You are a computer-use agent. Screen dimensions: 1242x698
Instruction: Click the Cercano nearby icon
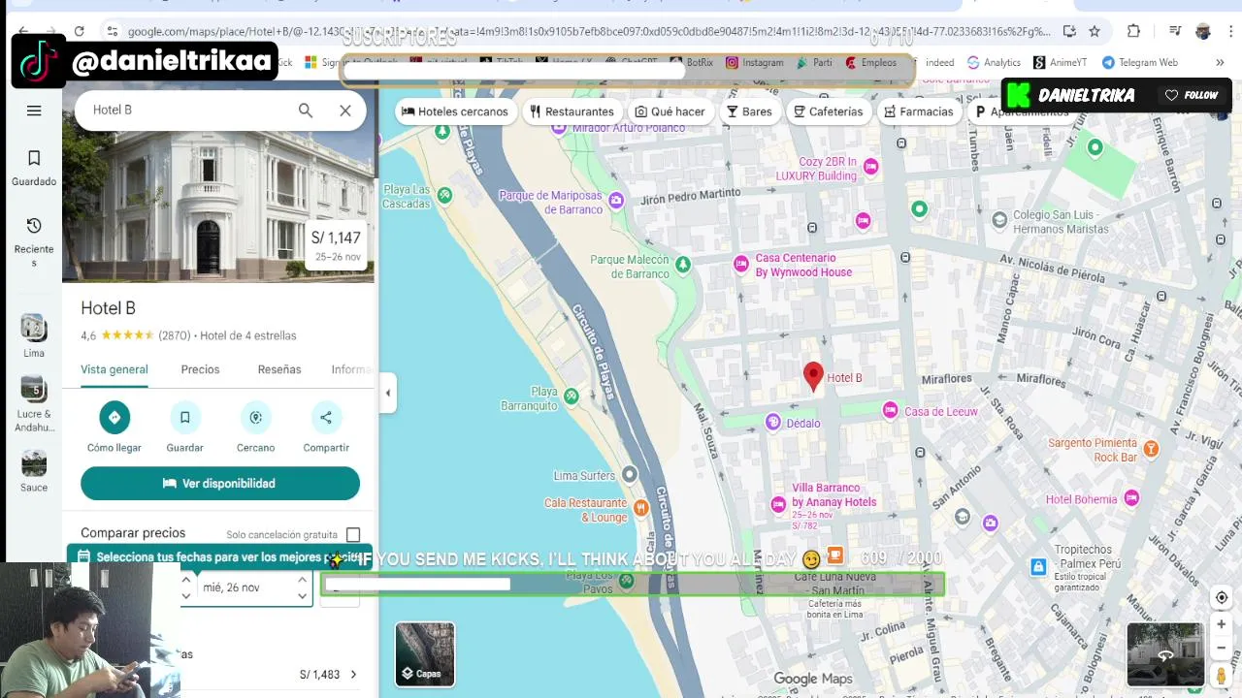click(255, 417)
